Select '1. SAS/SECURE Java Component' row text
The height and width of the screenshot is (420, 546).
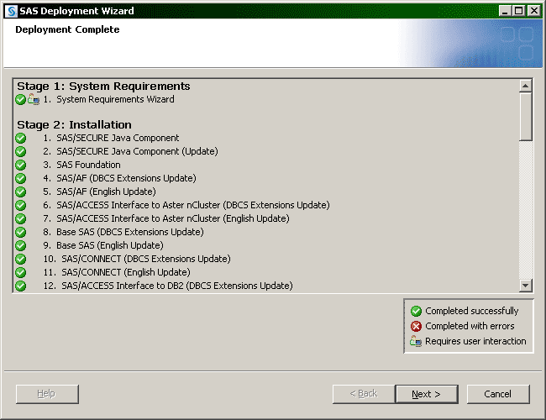[111, 138]
